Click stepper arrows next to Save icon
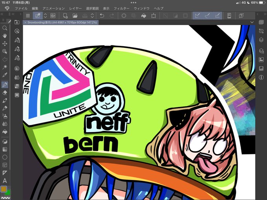The image size is (267, 200). [92, 16]
